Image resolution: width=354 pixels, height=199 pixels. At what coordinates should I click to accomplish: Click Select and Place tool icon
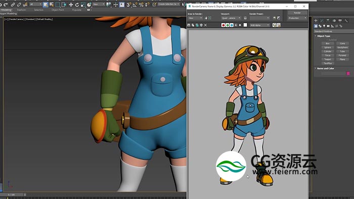[89, 5]
